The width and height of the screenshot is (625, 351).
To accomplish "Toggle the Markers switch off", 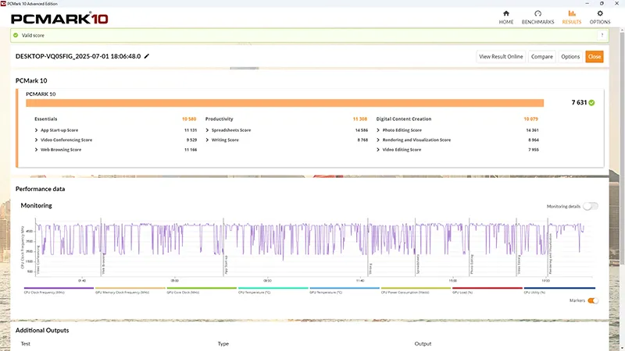I will click(x=593, y=300).
